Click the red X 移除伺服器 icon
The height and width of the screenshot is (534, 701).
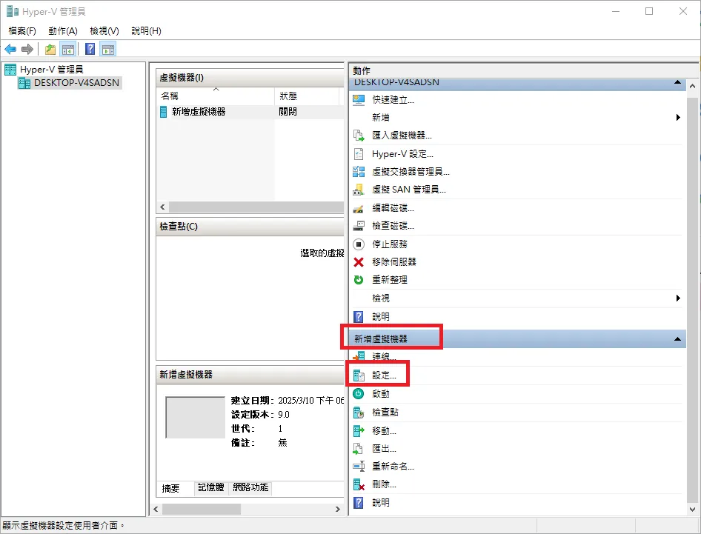coord(359,262)
